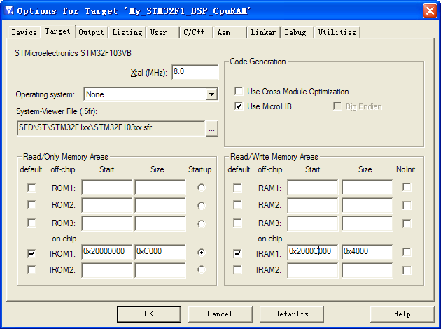The height and width of the screenshot is (329, 441).
Task: Click the IROM1 Size field 0xC000
Action: pyautogui.click(x=160, y=252)
